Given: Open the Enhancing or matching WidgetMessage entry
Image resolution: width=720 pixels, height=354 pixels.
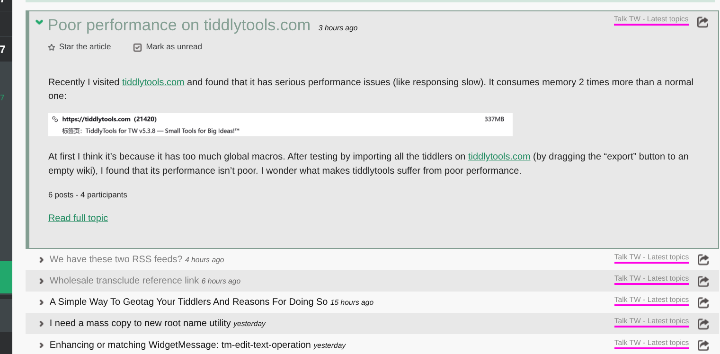Looking at the screenshot, I should pos(180,345).
